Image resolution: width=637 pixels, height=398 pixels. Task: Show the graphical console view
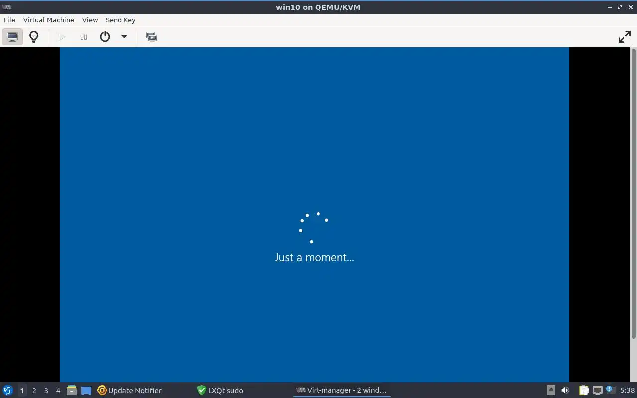pos(12,37)
